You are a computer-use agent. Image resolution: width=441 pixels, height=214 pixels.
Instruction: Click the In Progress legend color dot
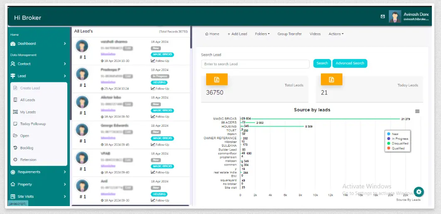[x=389, y=139]
